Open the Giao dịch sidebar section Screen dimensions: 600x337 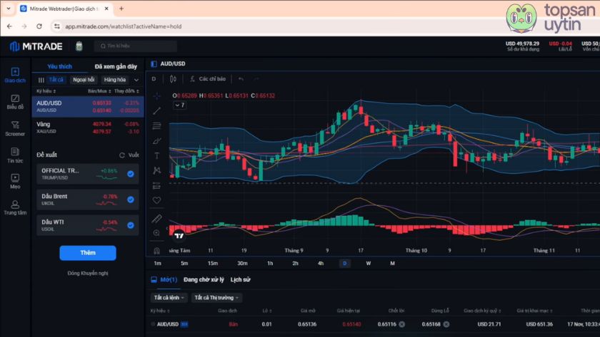click(x=15, y=76)
